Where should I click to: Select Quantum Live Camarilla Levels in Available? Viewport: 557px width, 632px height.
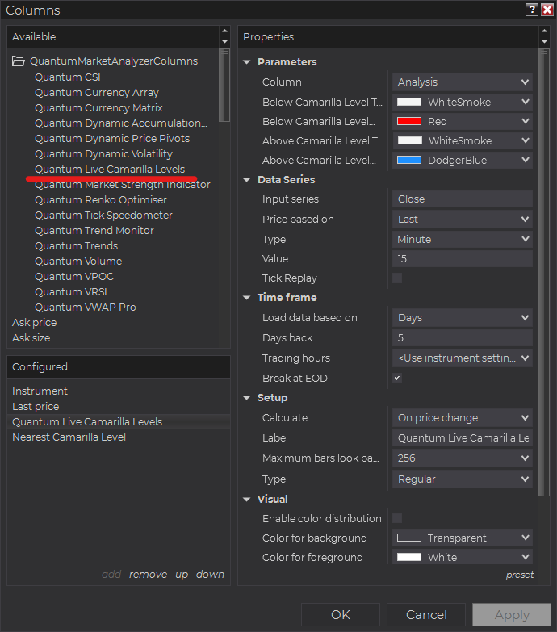click(110, 169)
